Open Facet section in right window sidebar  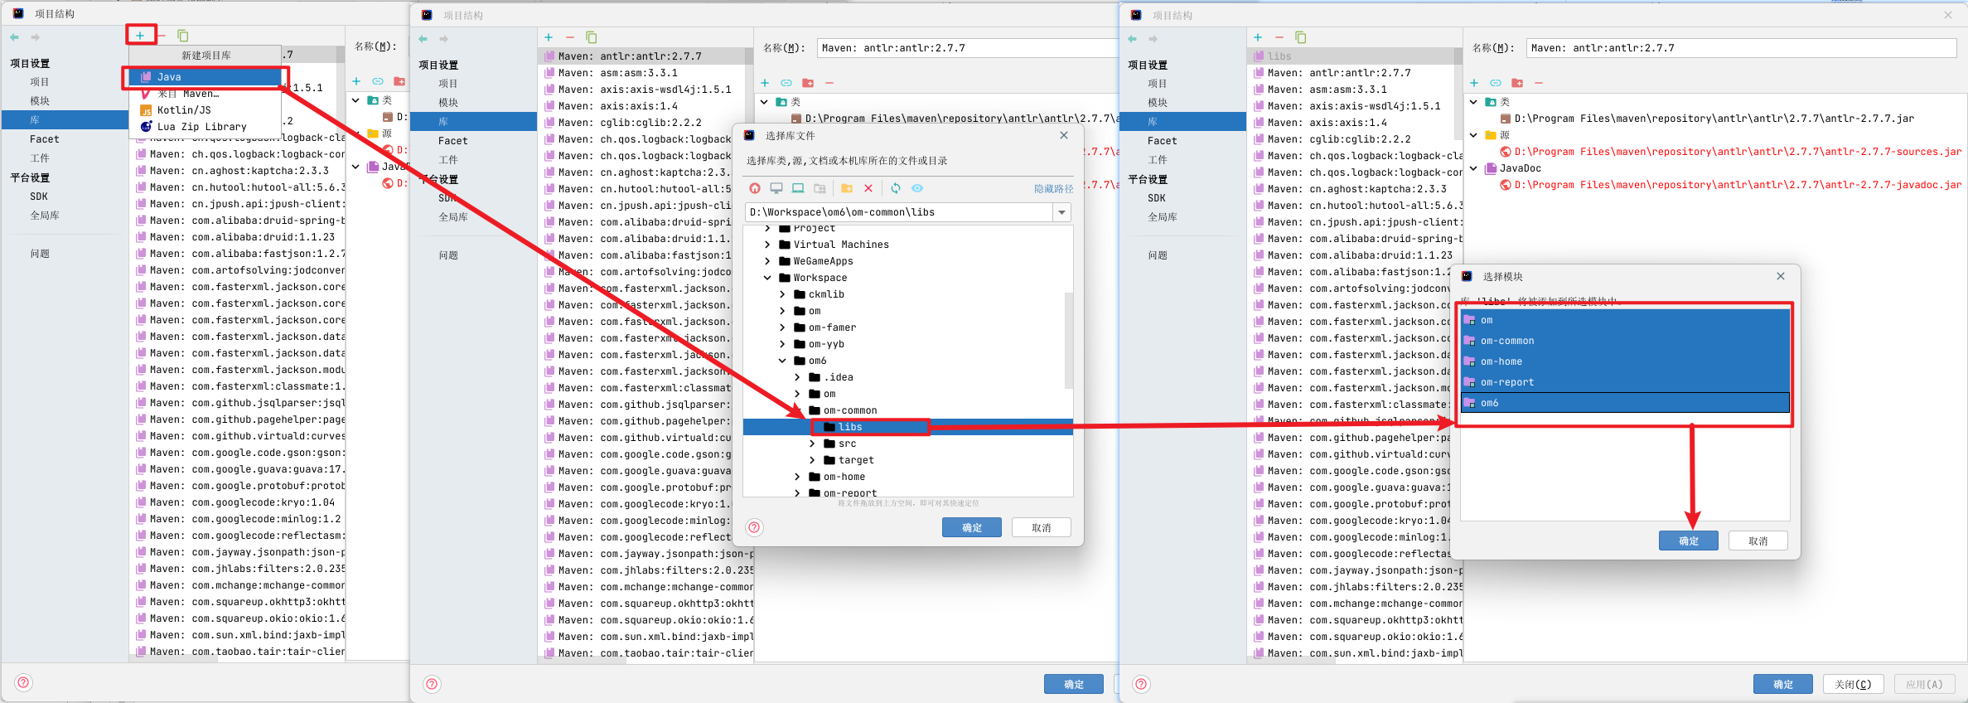click(x=1162, y=141)
